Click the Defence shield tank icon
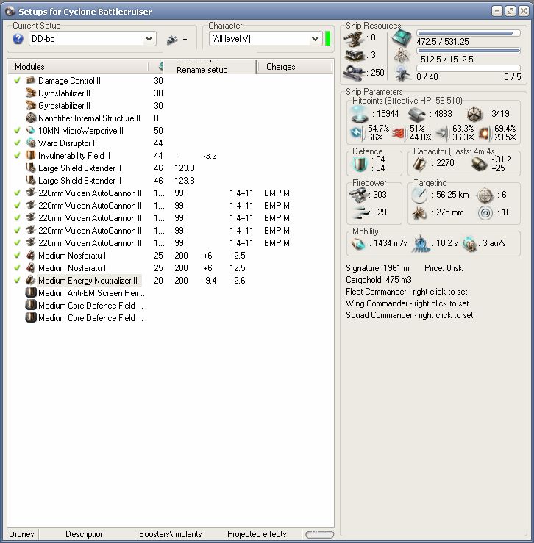The image size is (534, 543). [x=360, y=164]
